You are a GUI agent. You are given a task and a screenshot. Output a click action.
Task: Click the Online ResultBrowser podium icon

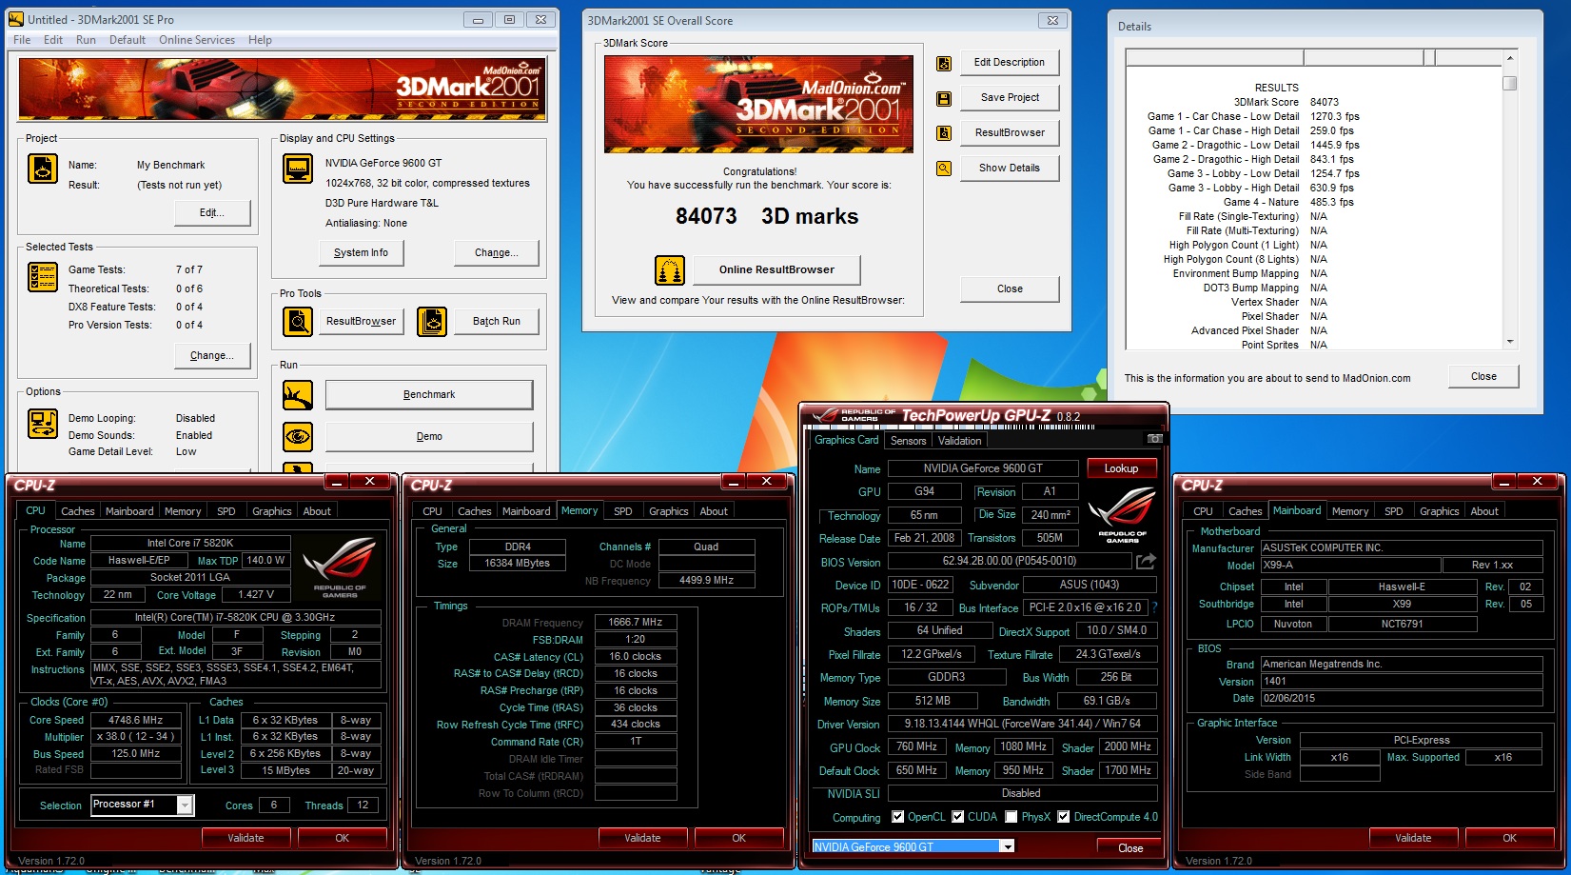(670, 270)
